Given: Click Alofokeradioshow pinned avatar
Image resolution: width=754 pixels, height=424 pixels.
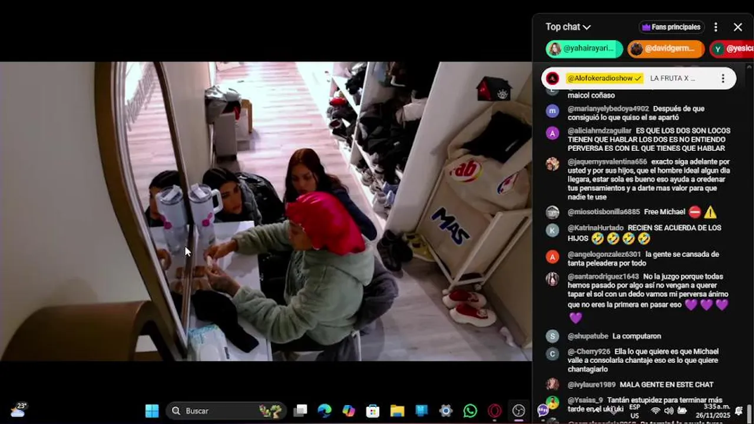Looking at the screenshot, I should [553, 78].
